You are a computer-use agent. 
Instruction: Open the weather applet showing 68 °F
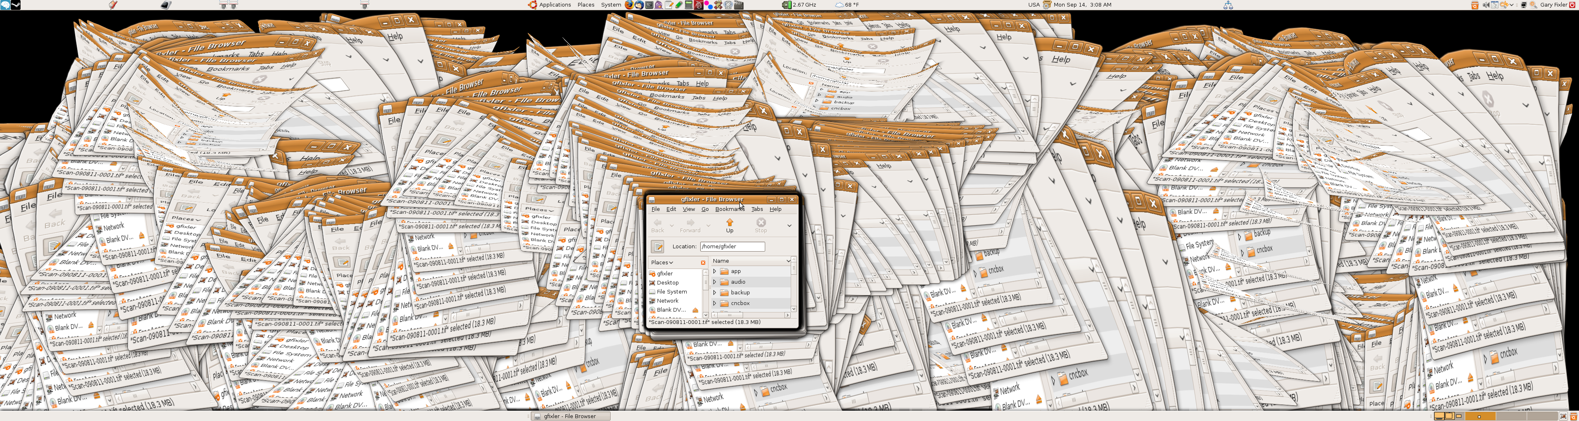click(x=847, y=5)
